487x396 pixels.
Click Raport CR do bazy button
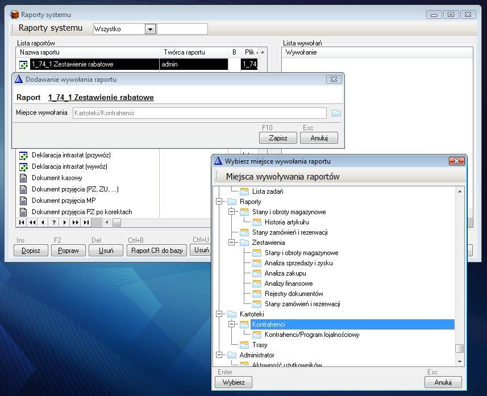(x=156, y=250)
